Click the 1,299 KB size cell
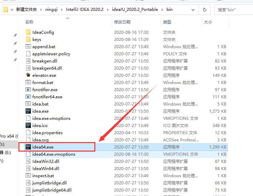The image size is (253, 196). click(x=218, y=147)
